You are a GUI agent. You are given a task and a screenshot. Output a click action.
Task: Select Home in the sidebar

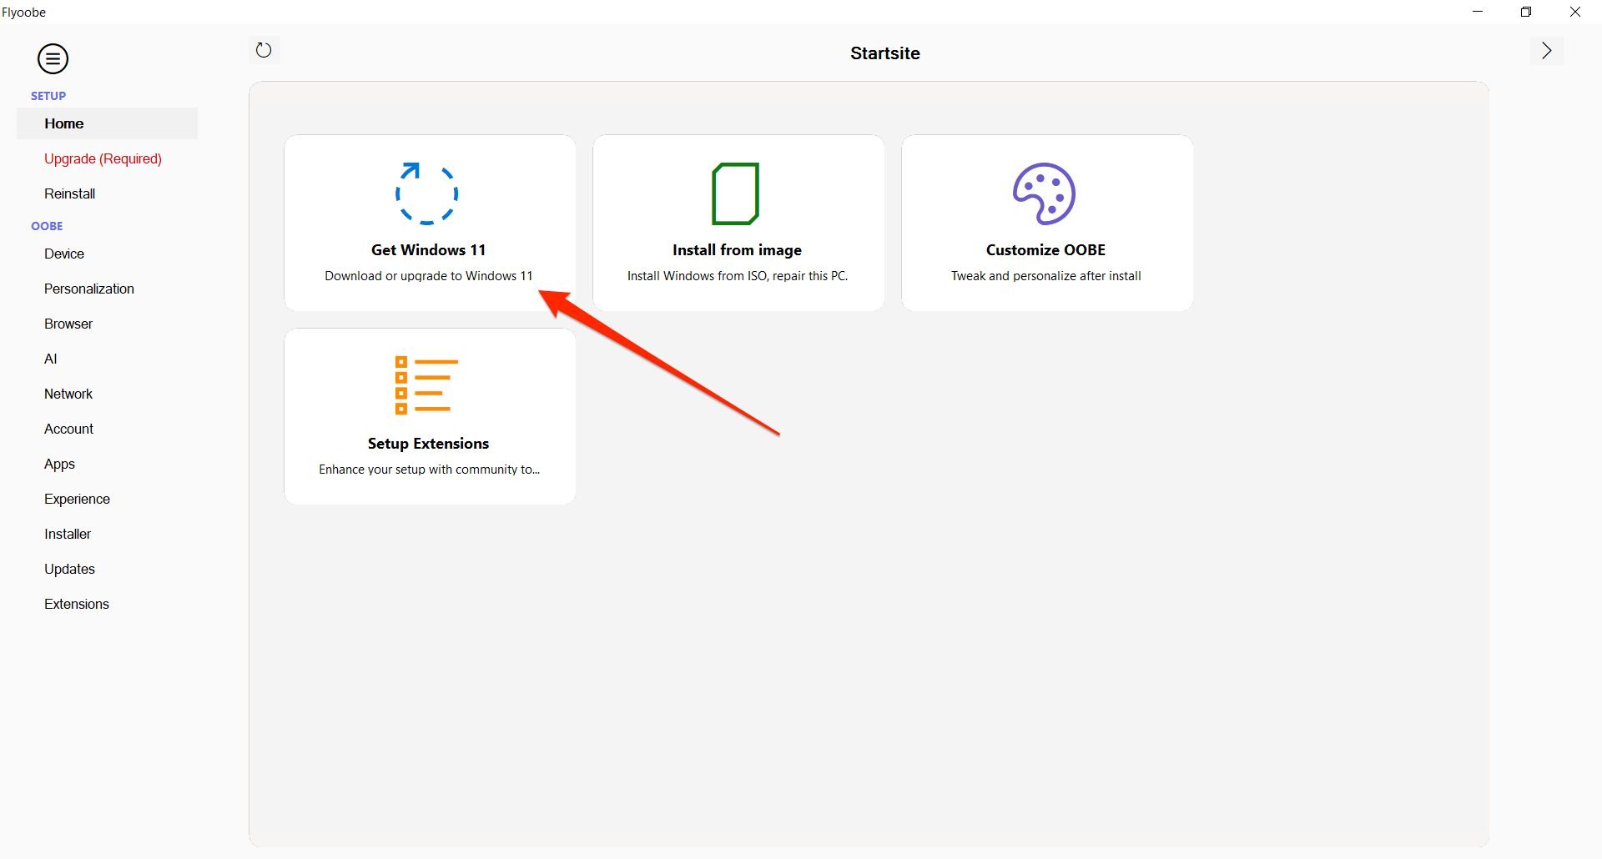(107, 123)
